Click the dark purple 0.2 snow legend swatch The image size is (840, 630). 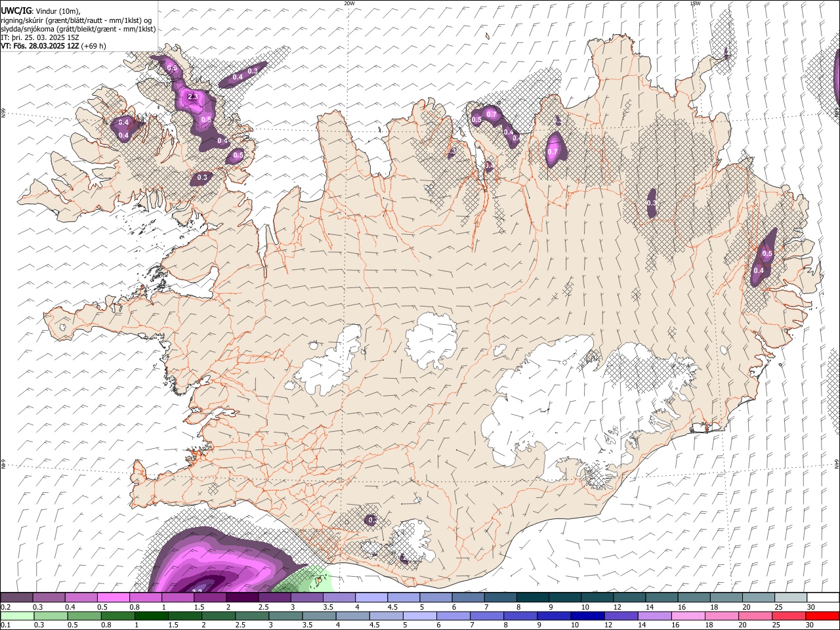click(16, 598)
